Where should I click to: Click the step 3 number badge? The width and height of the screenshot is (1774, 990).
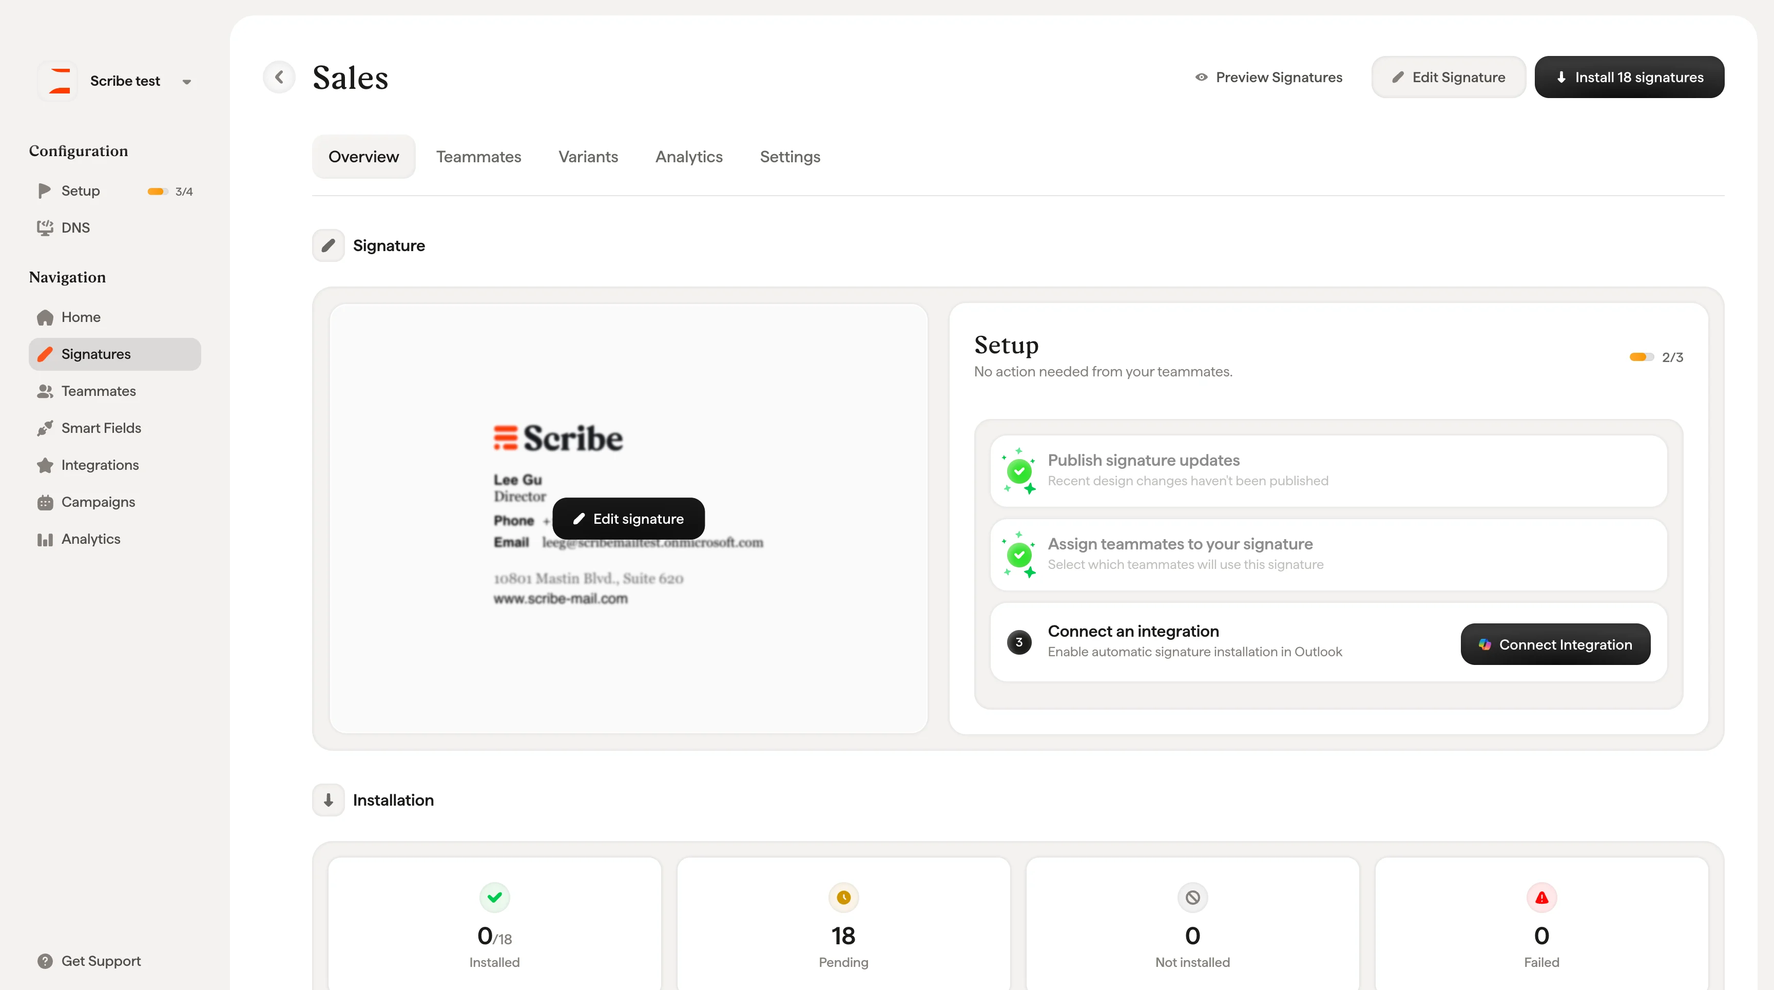(x=1019, y=642)
